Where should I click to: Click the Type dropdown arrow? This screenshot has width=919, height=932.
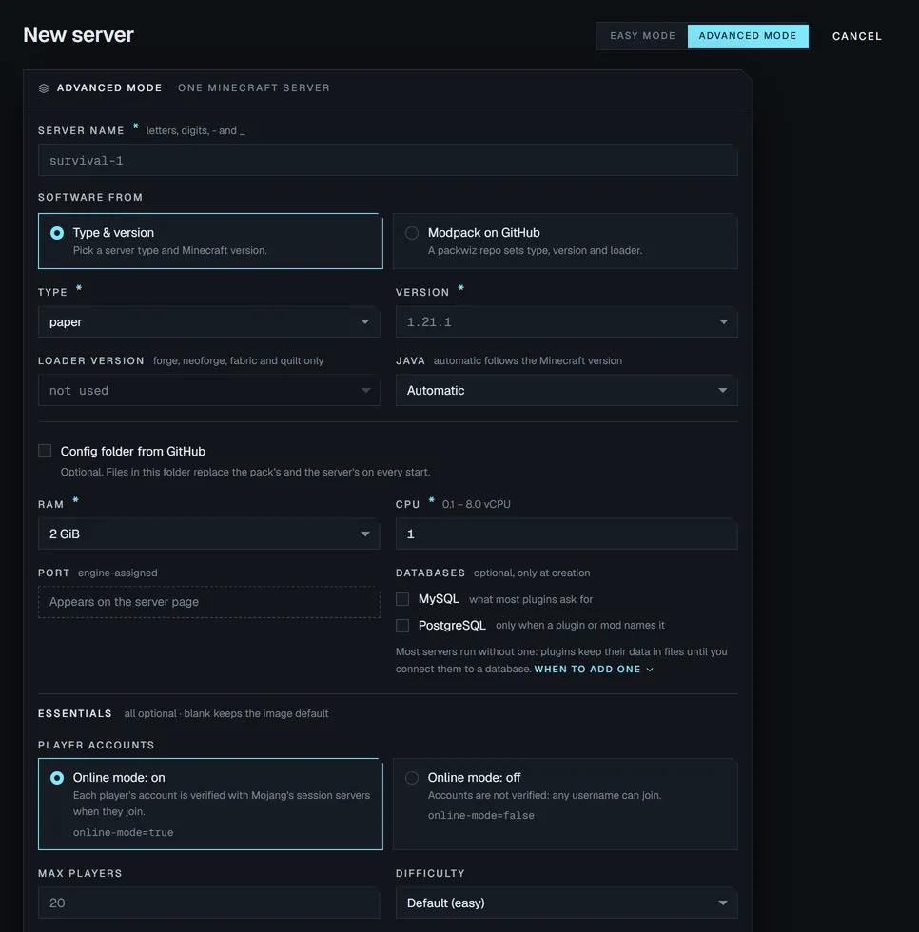tap(365, 321)
